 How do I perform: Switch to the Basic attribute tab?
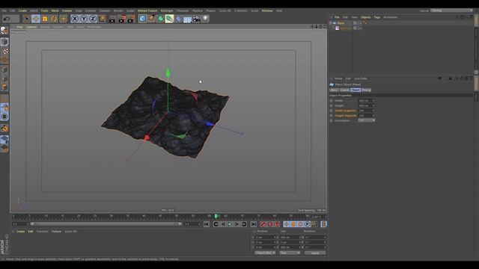(335, 90)
